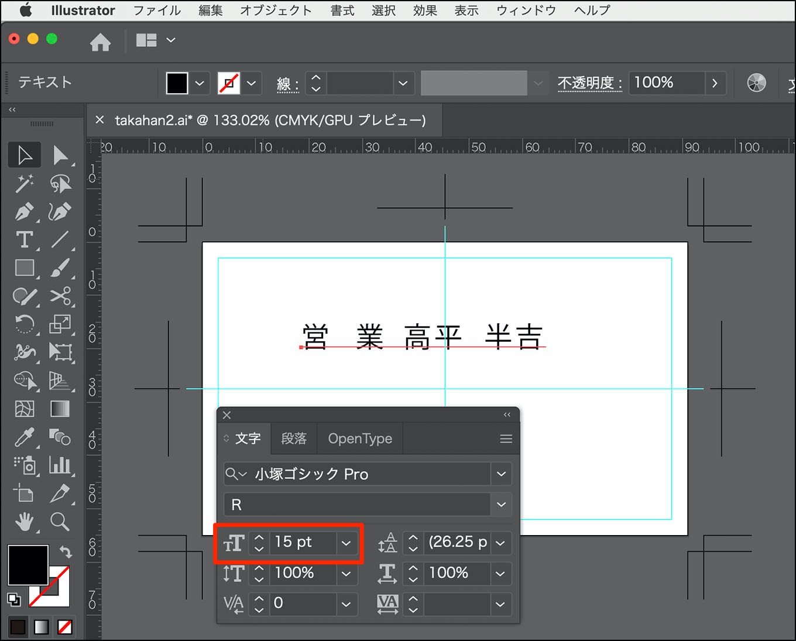Click the 不透明度 opacity link
Viewport: 796px width, 641px height.
tap(589, 83)
